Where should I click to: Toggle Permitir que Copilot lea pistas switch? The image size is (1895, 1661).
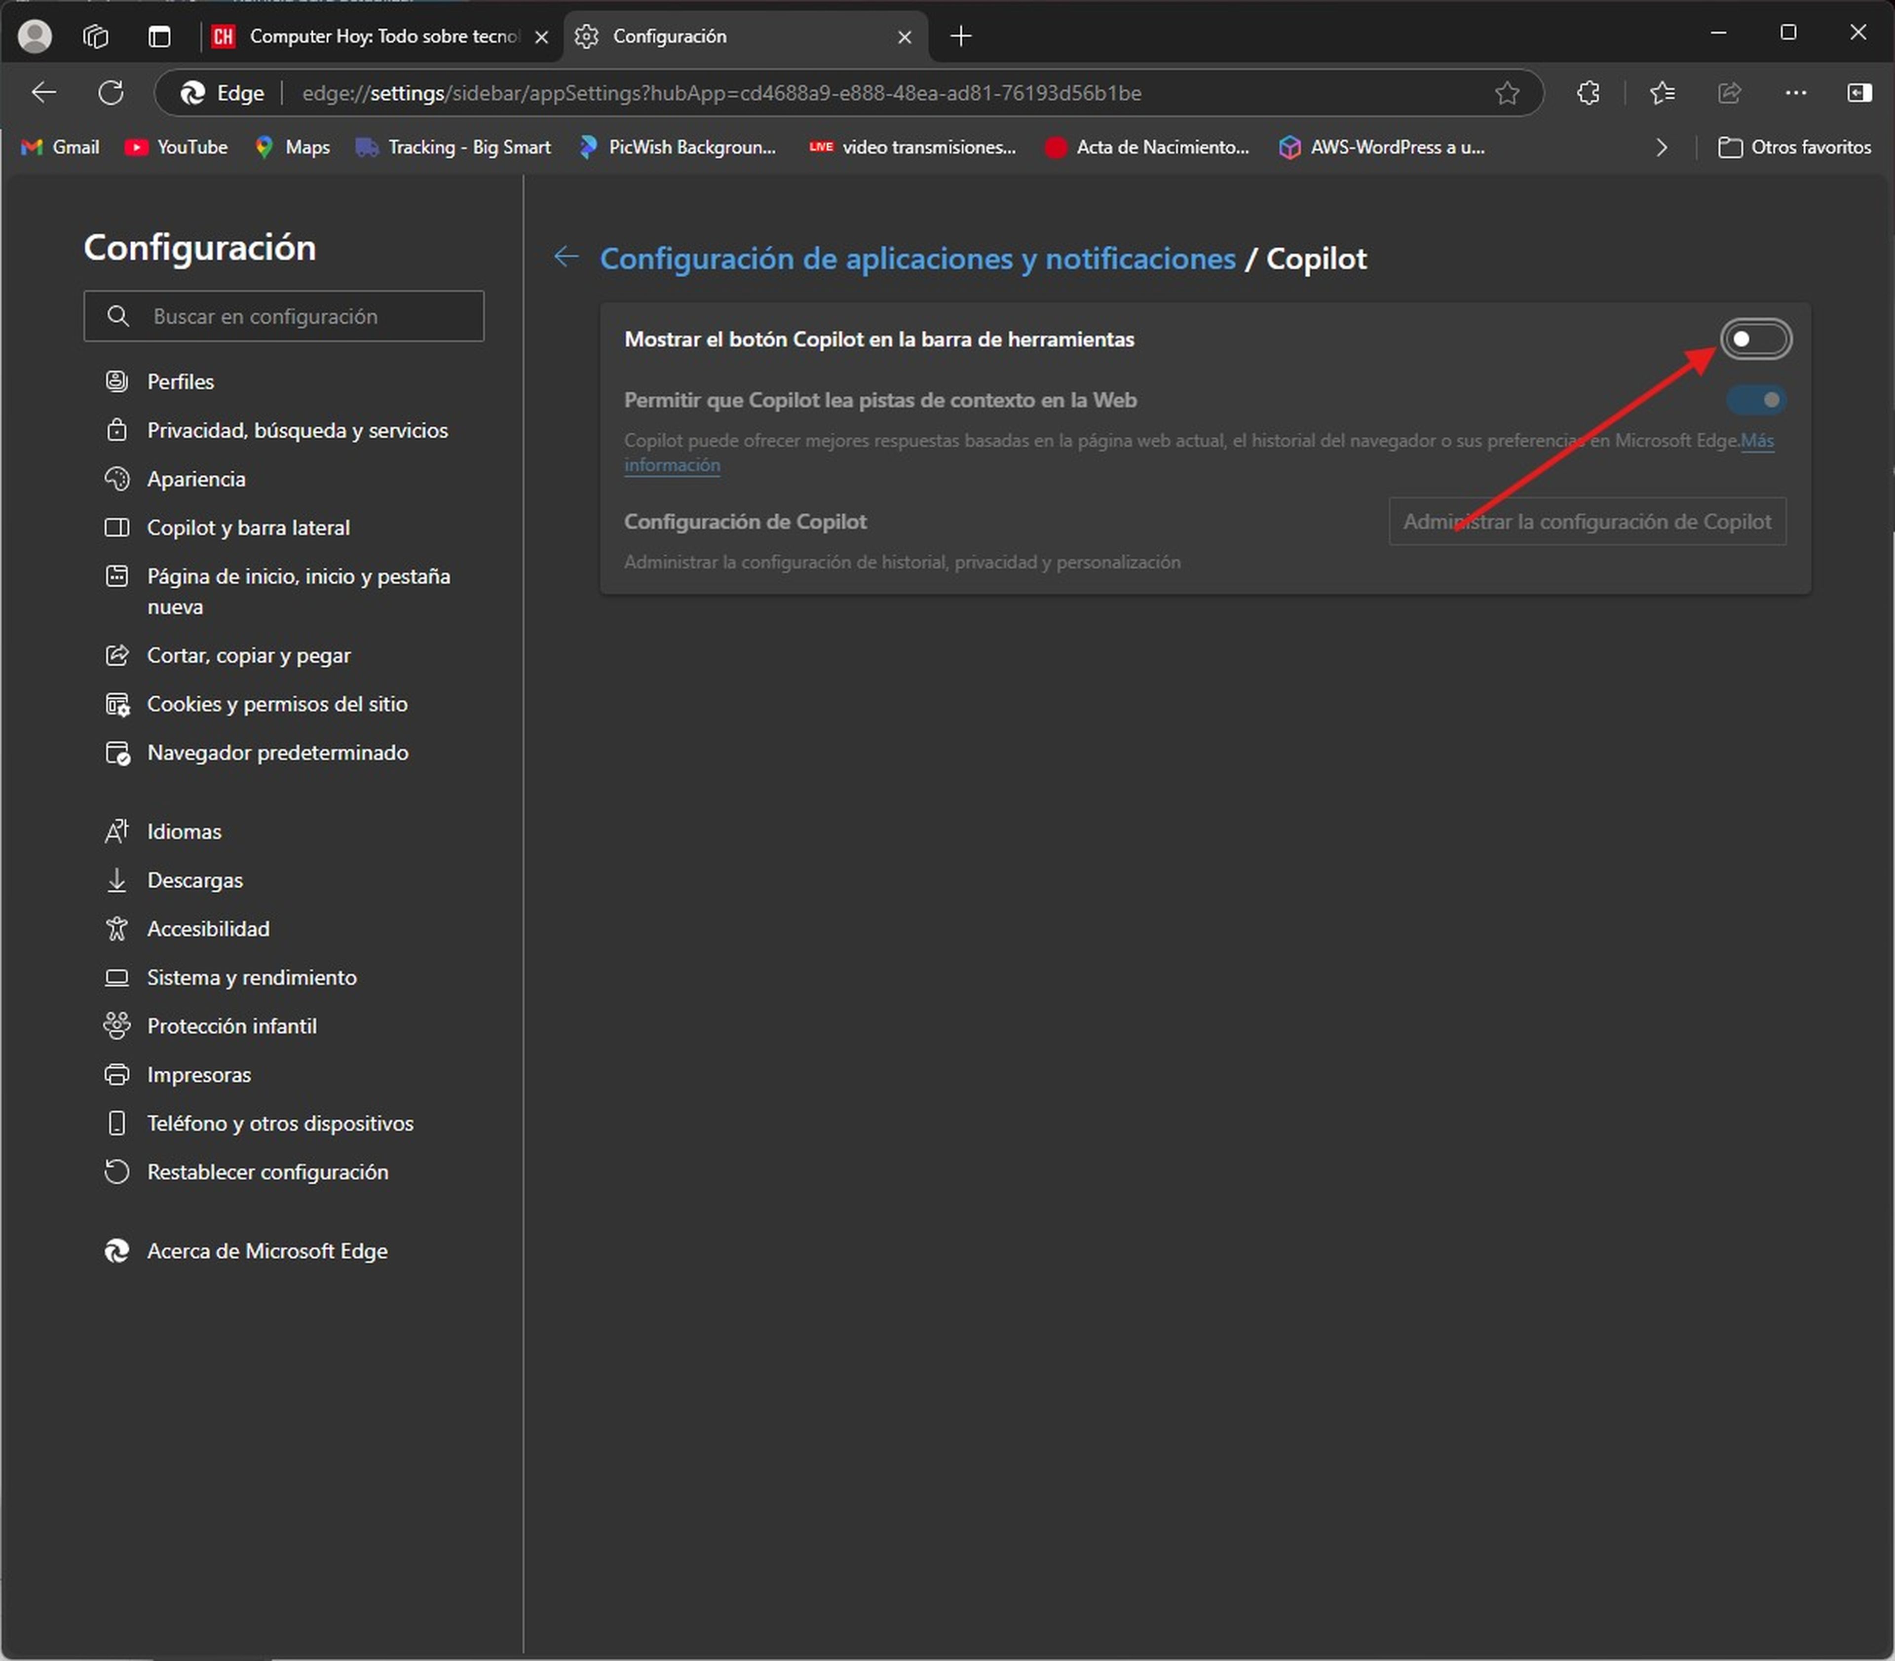coord(1756,400)
